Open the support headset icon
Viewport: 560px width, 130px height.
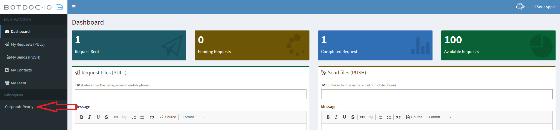point(520,7)
